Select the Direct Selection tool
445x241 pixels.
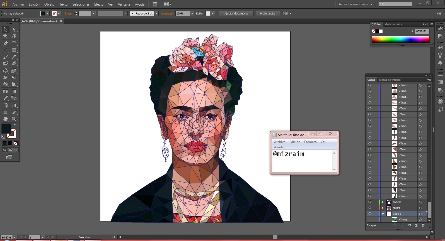tap(14, 29)
